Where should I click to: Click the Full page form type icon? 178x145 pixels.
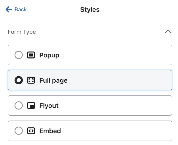31,80
